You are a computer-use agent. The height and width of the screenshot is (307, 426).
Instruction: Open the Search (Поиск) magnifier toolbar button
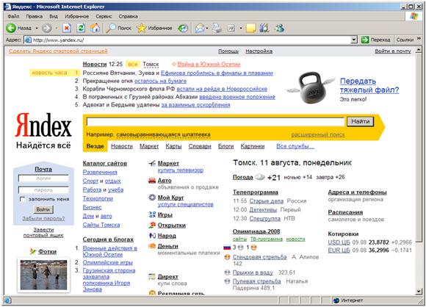click(x=119, y=28)
